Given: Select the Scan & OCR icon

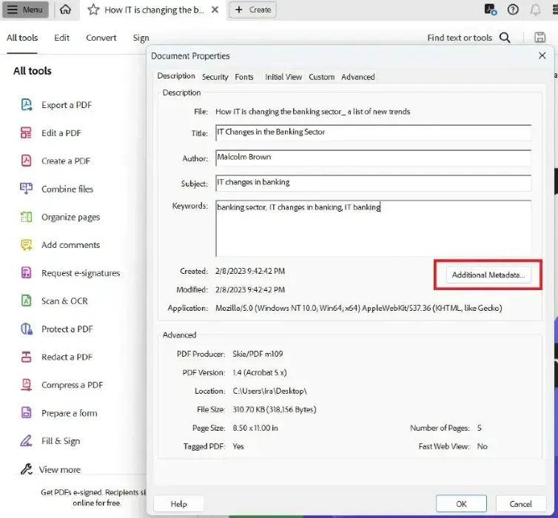Looking at the screenshot, I should pos(26,301).
